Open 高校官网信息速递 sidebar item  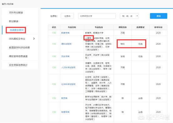pos(18,56)
